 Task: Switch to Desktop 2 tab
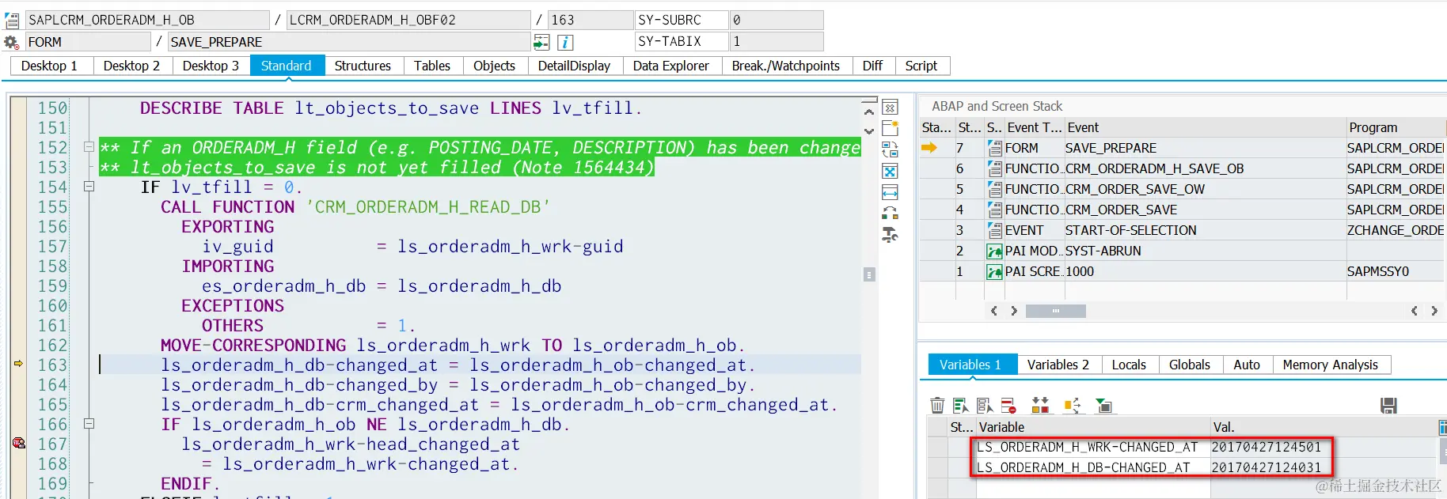pos(131,66)
